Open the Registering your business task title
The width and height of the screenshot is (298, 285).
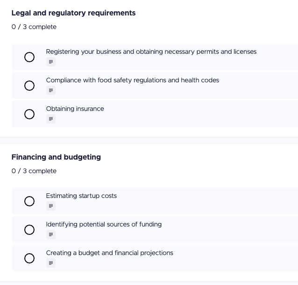tap(151, 52)
